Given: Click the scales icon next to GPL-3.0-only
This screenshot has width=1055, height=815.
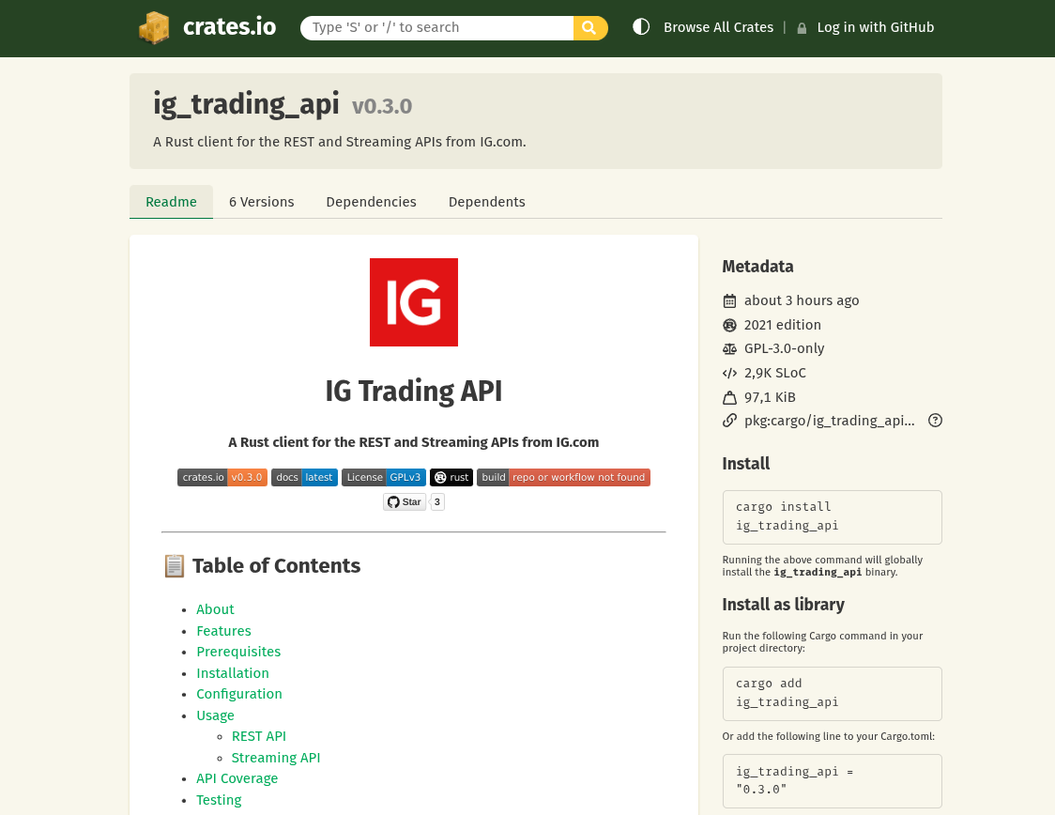Looking at the screenshot, I should tap(729, 348).
